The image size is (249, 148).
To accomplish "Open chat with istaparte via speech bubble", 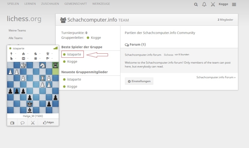I will (x=22, y=123).
